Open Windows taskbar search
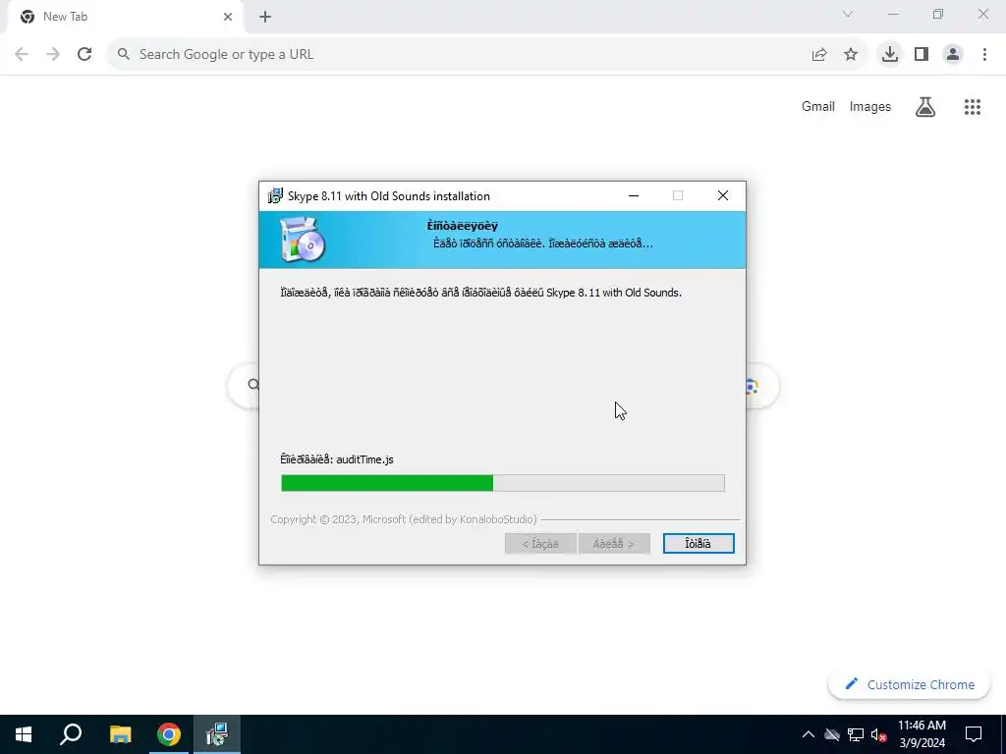The height and width of the screenshot is (754, 1006). (x=71, y=734)
